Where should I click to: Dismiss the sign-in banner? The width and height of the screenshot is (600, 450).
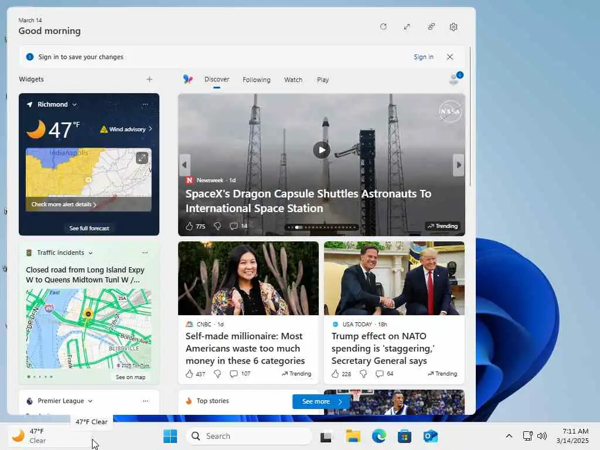pos(450,57)
